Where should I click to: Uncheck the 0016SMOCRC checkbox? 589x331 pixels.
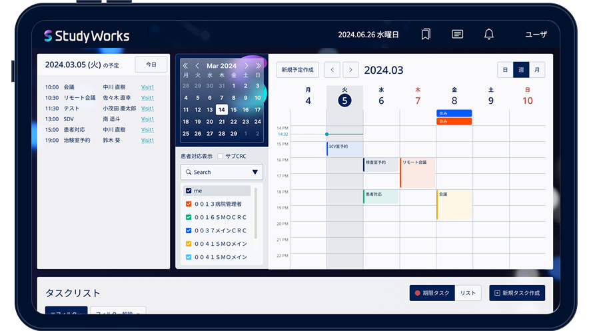[189, 217]
